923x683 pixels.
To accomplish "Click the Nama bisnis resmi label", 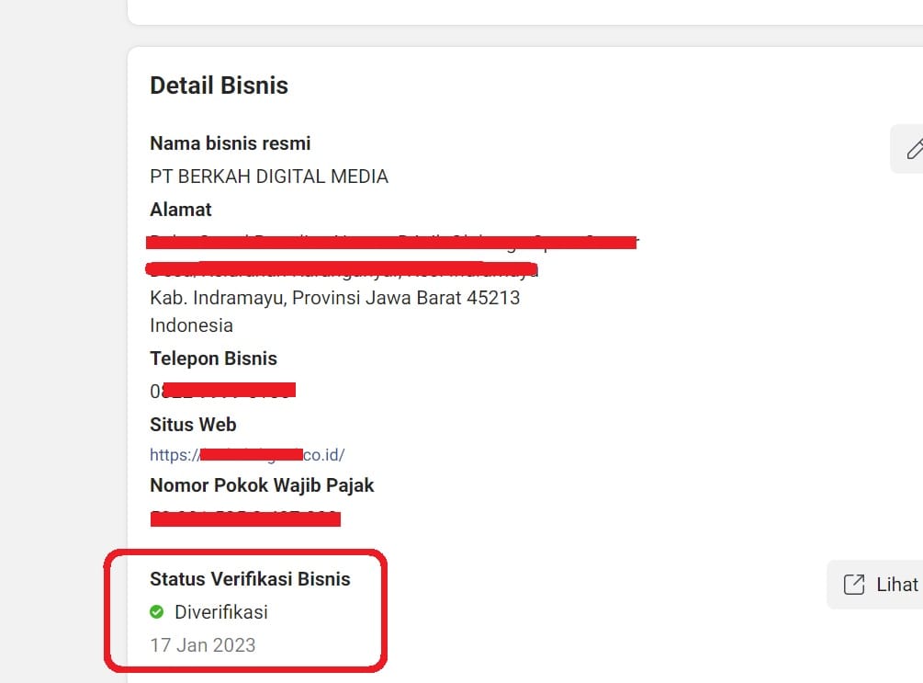I will 230,143.
